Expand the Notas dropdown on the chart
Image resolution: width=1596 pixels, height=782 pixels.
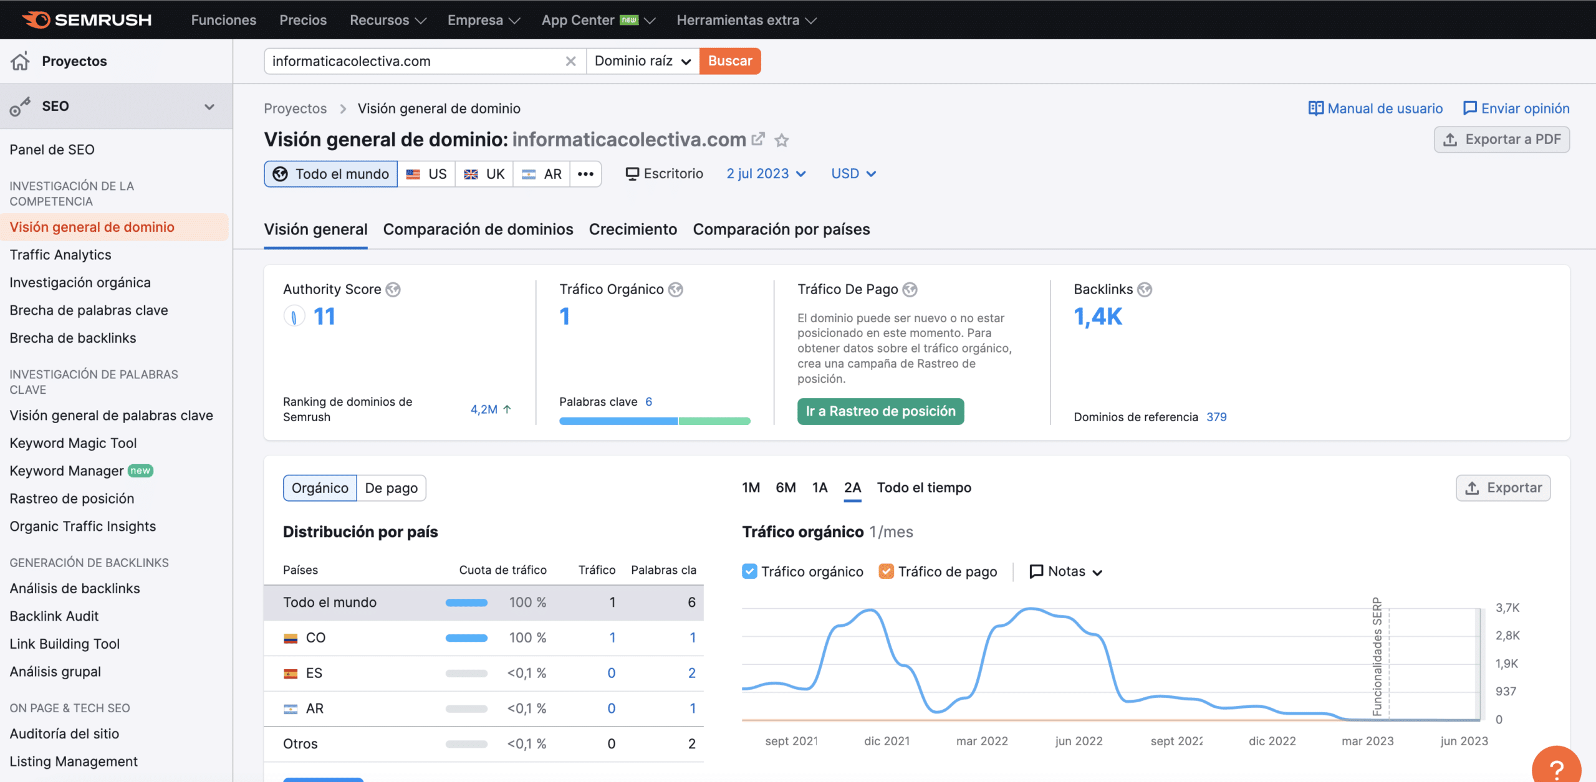1065,571
